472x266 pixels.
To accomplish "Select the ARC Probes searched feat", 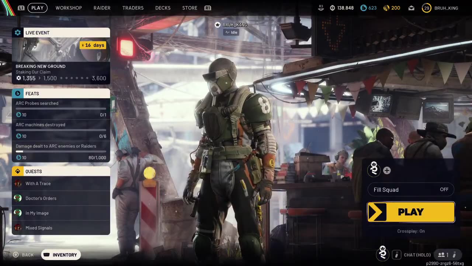I will click(61, 109).
